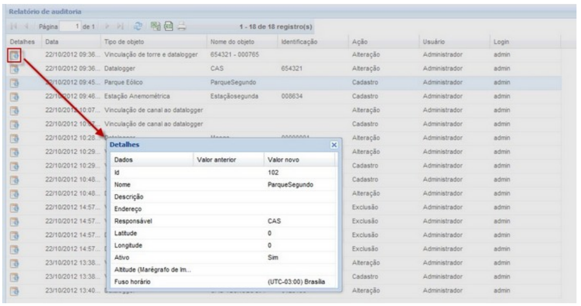This screenshot has height=306, width=581.
Task: Open details icon for Estação Anemométrica row
Action: pyautogui.click(x=15, y=95)
